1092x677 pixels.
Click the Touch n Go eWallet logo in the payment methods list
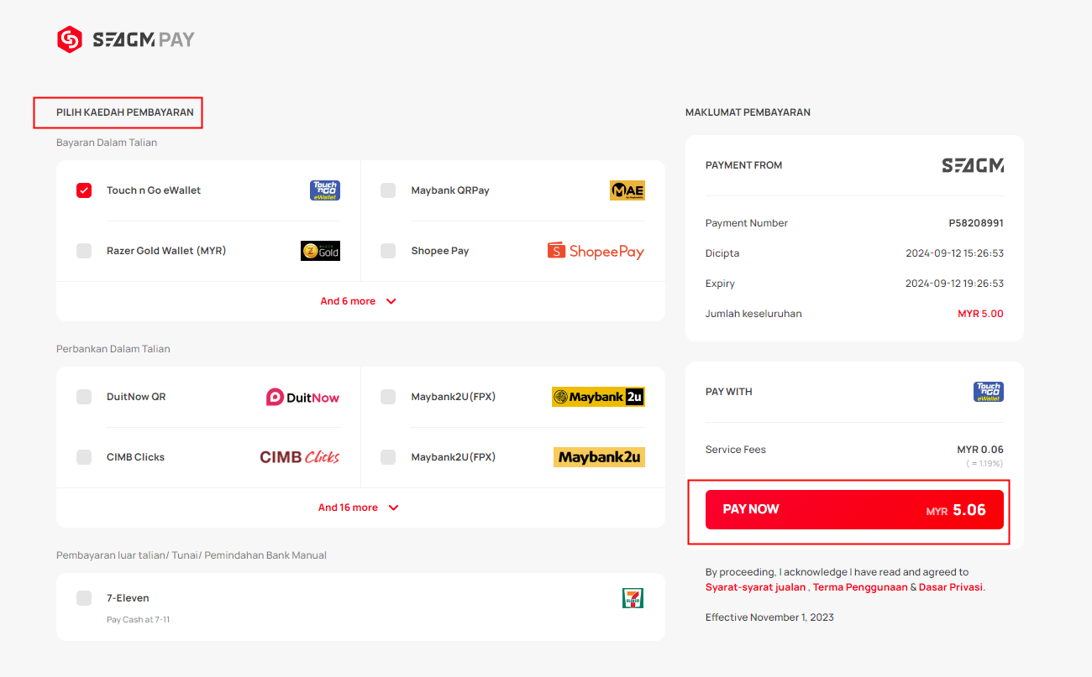tap(325, 190)
